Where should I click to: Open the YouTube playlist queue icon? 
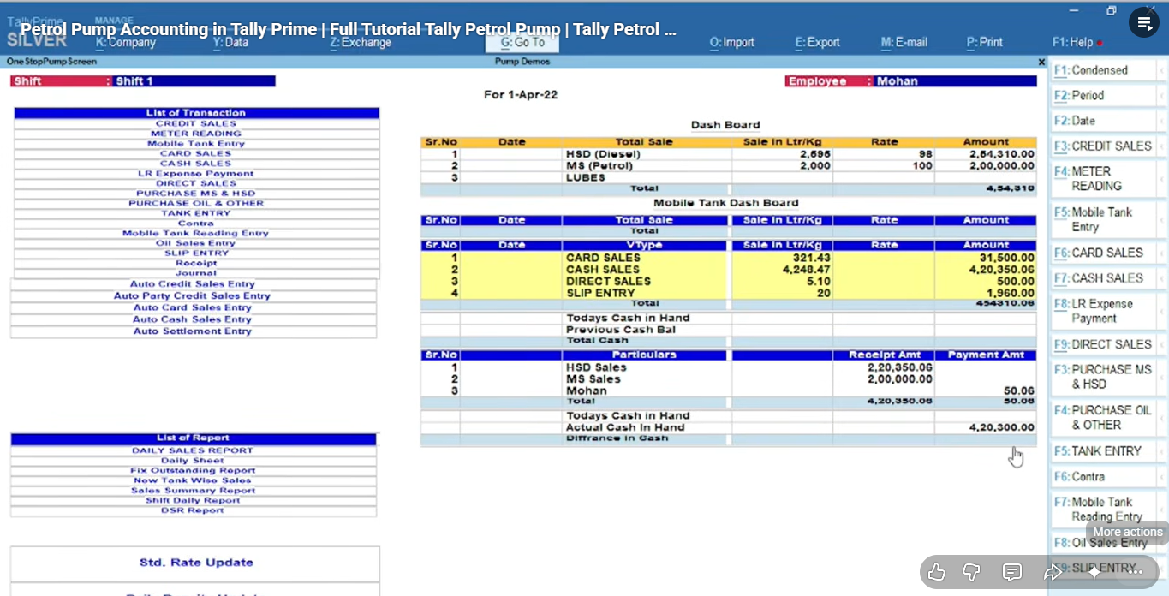coord(1144,23)
